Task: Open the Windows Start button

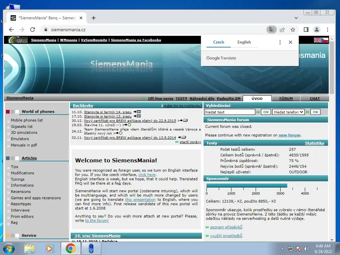Action: (9, 248)
